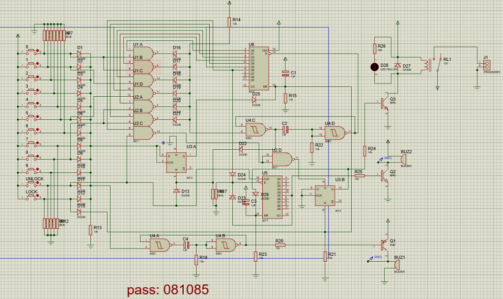Select capacitor C4
Viewport: 503px width, 299px height.
click(x=186, y=245)
